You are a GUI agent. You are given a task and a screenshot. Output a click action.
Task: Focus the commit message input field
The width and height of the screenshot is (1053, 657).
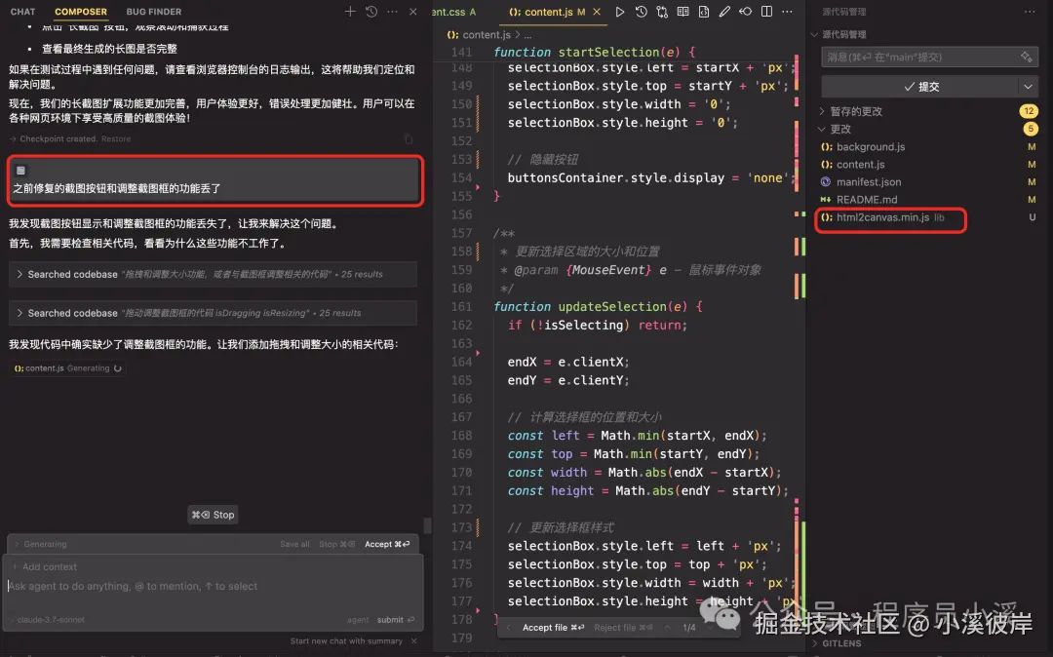[x=916, y=57]
